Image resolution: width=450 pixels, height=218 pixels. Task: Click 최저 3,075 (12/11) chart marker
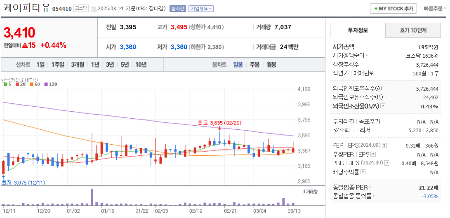click(x=24, y=183)
